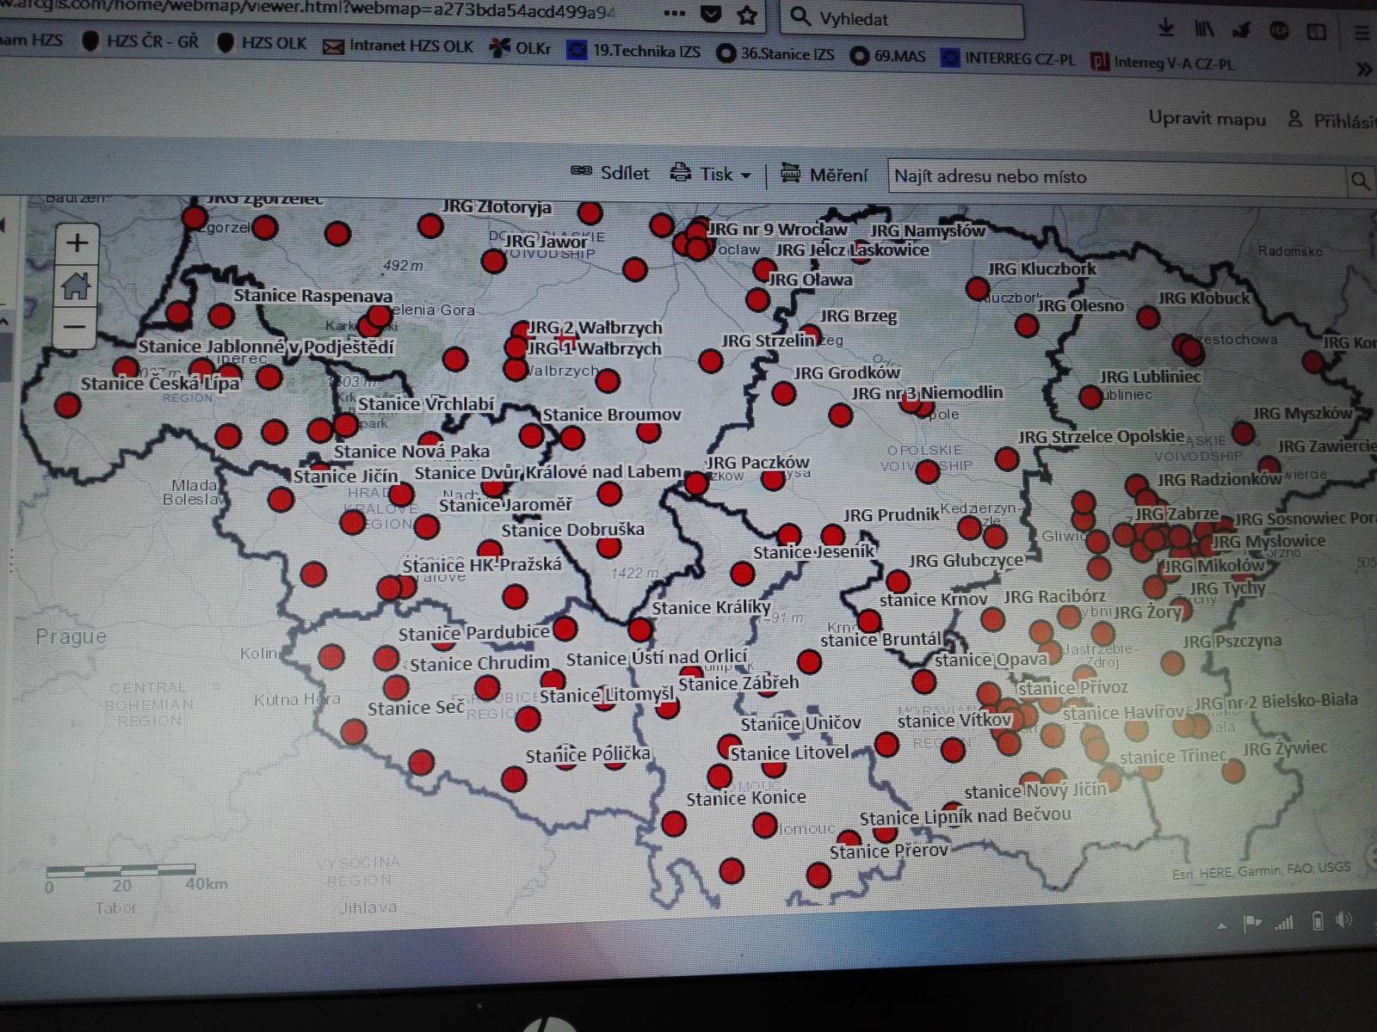
Task: Zoom out with the map minus button
Action: 75,327
